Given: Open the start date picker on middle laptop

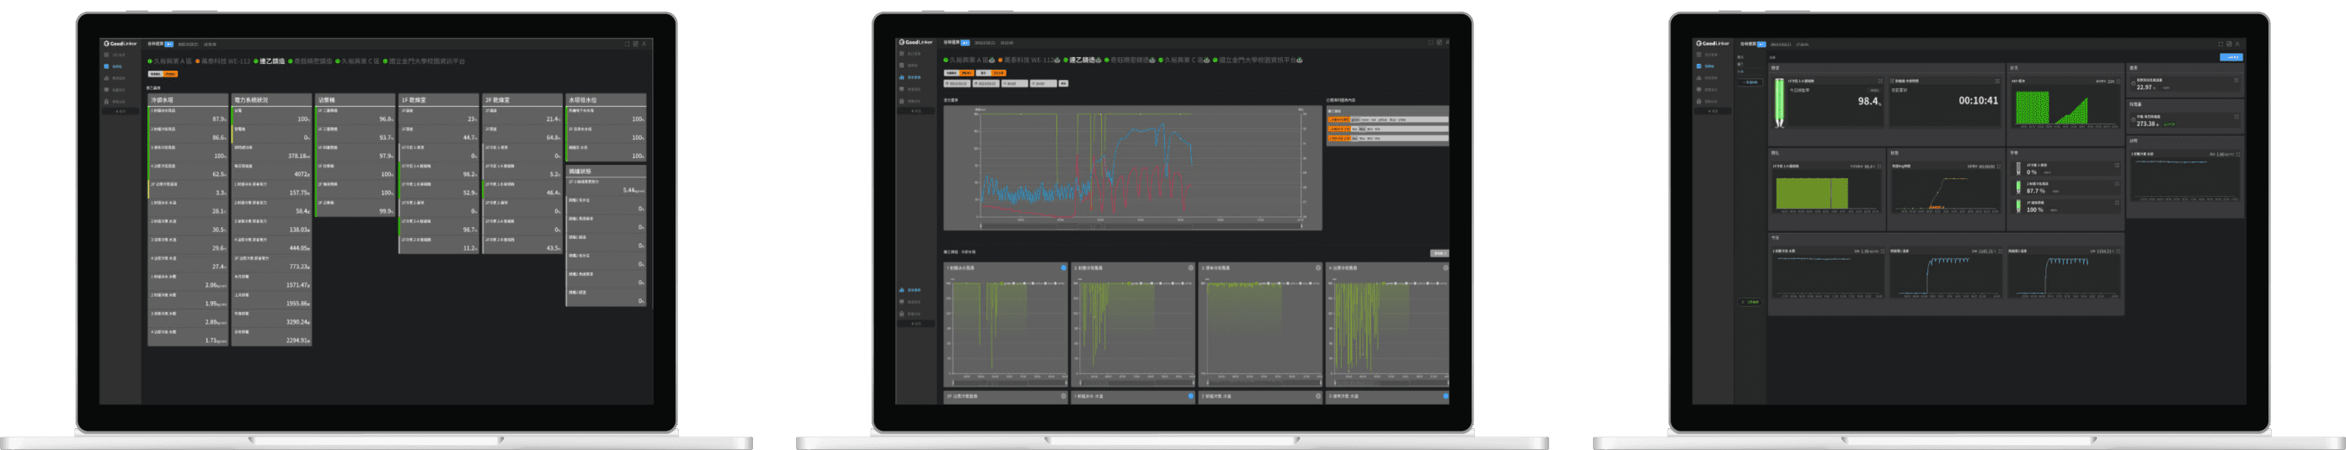Looking at the screenshot, I should tap(958, 83).
